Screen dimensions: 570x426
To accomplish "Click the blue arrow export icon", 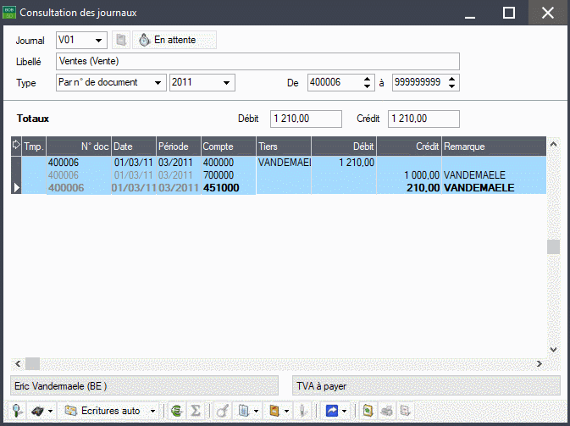I will tap(329, 411).
